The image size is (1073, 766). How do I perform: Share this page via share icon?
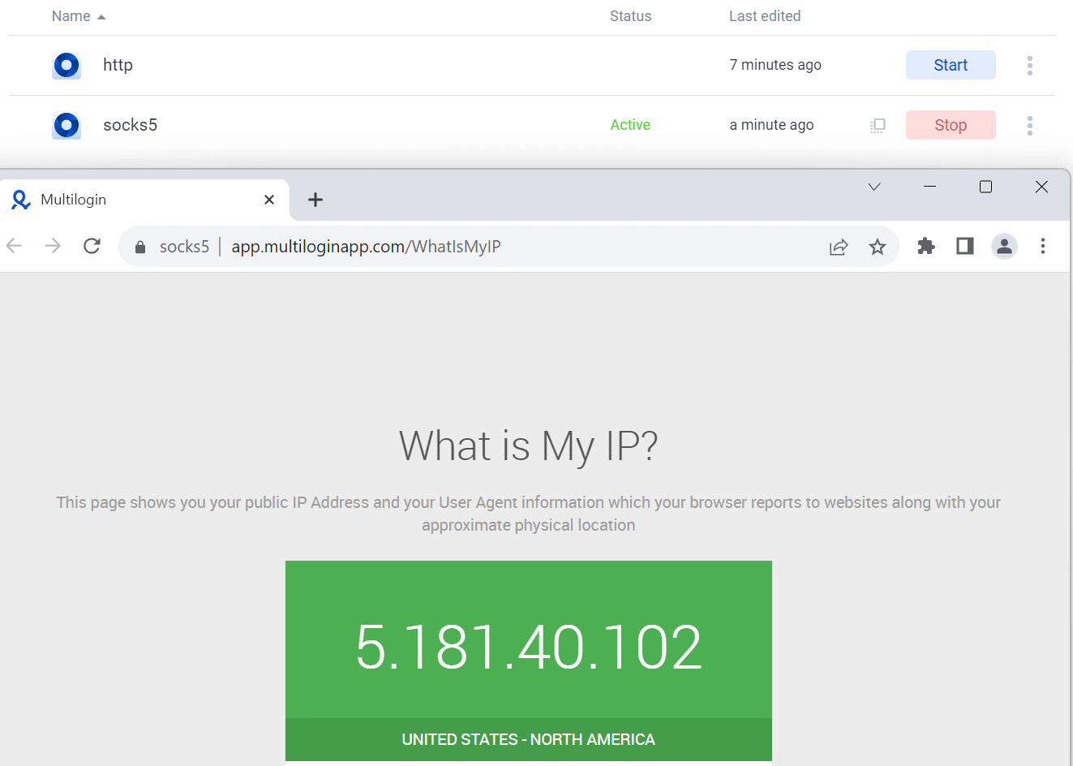coord(839,247)
